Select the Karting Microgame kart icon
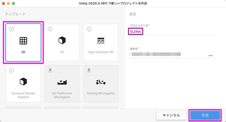 101,82
